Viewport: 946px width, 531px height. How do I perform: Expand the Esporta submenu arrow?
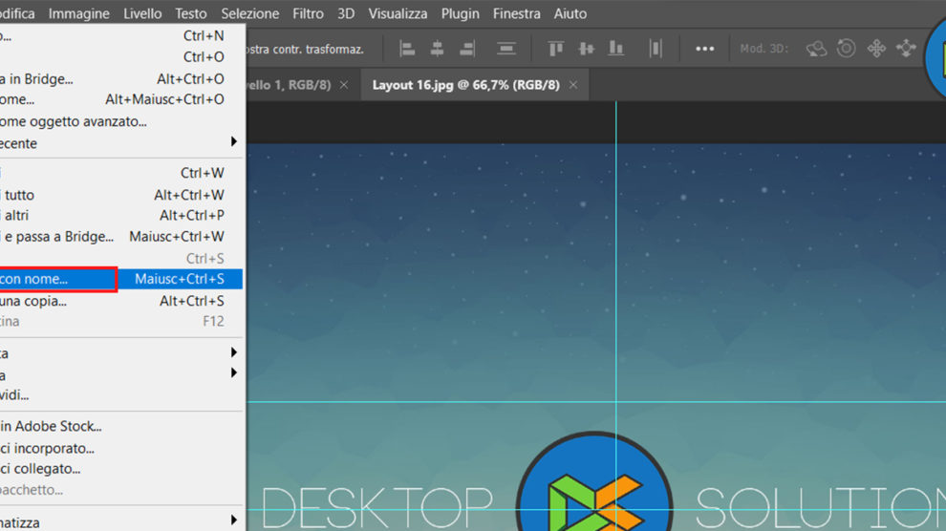(233, 352)
